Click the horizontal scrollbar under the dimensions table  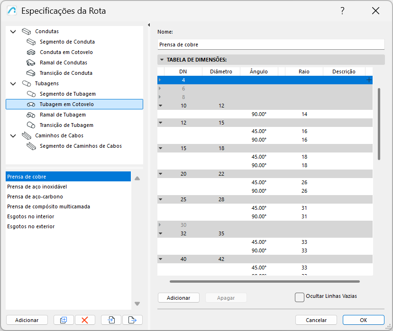click(x=265, y=281)
